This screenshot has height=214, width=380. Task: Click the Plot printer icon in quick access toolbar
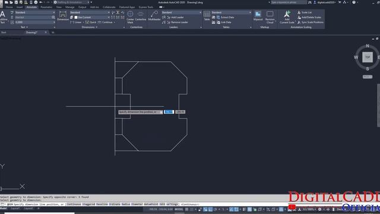pyautogui.click(x=36, y=2)
